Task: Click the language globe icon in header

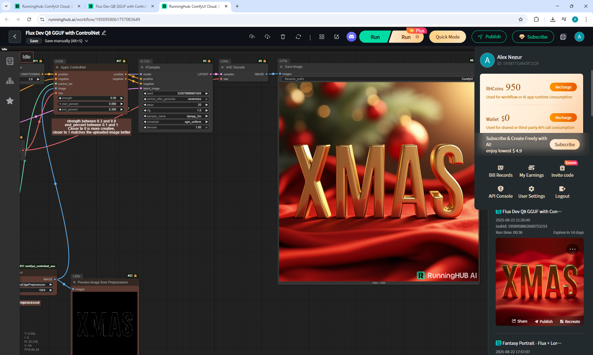Action: click(563, 37)
